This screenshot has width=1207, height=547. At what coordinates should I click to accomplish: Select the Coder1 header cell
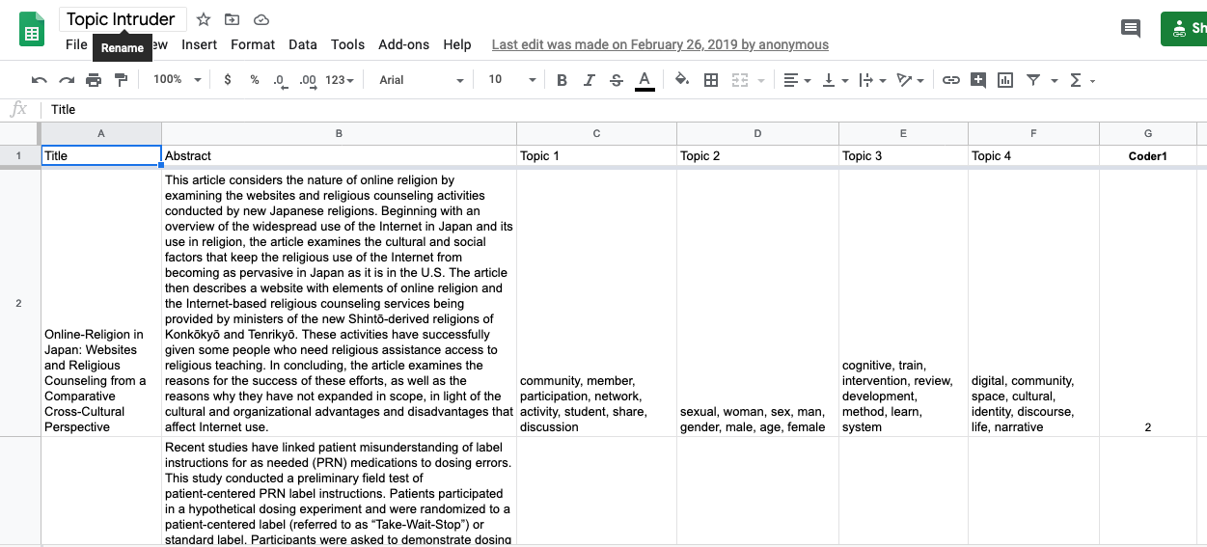[x=1147, y=155]
